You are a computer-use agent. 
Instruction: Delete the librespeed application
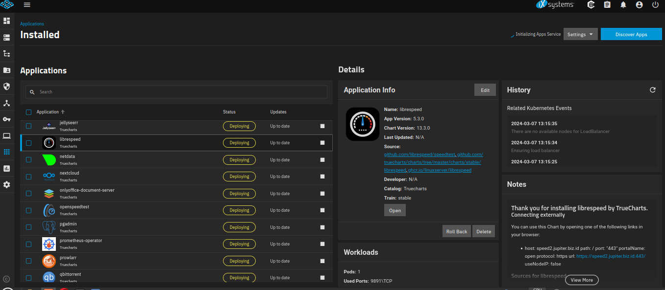pyautogui.click(x=484, y=231)
